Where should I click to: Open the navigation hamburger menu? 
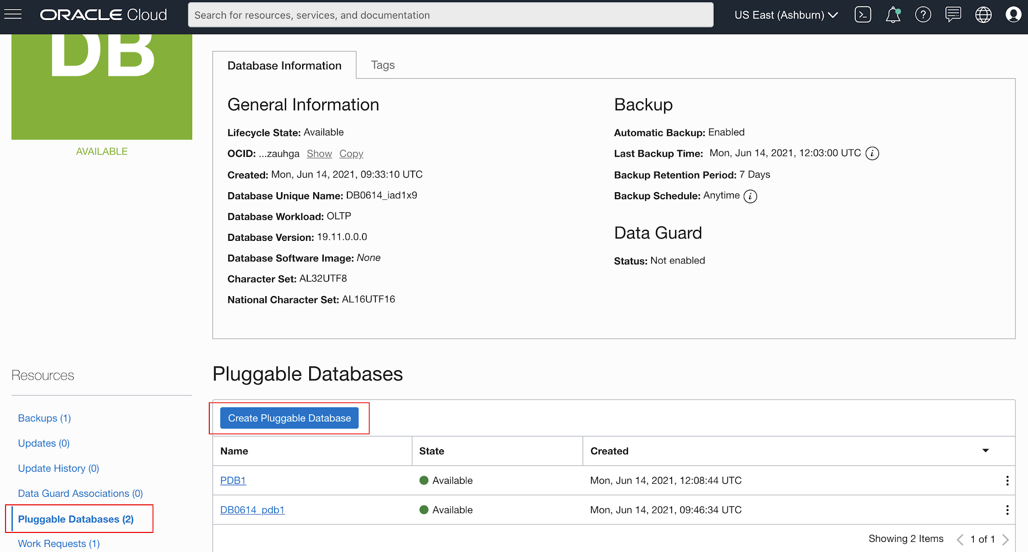pyautogui.click(x=13, y=14)
